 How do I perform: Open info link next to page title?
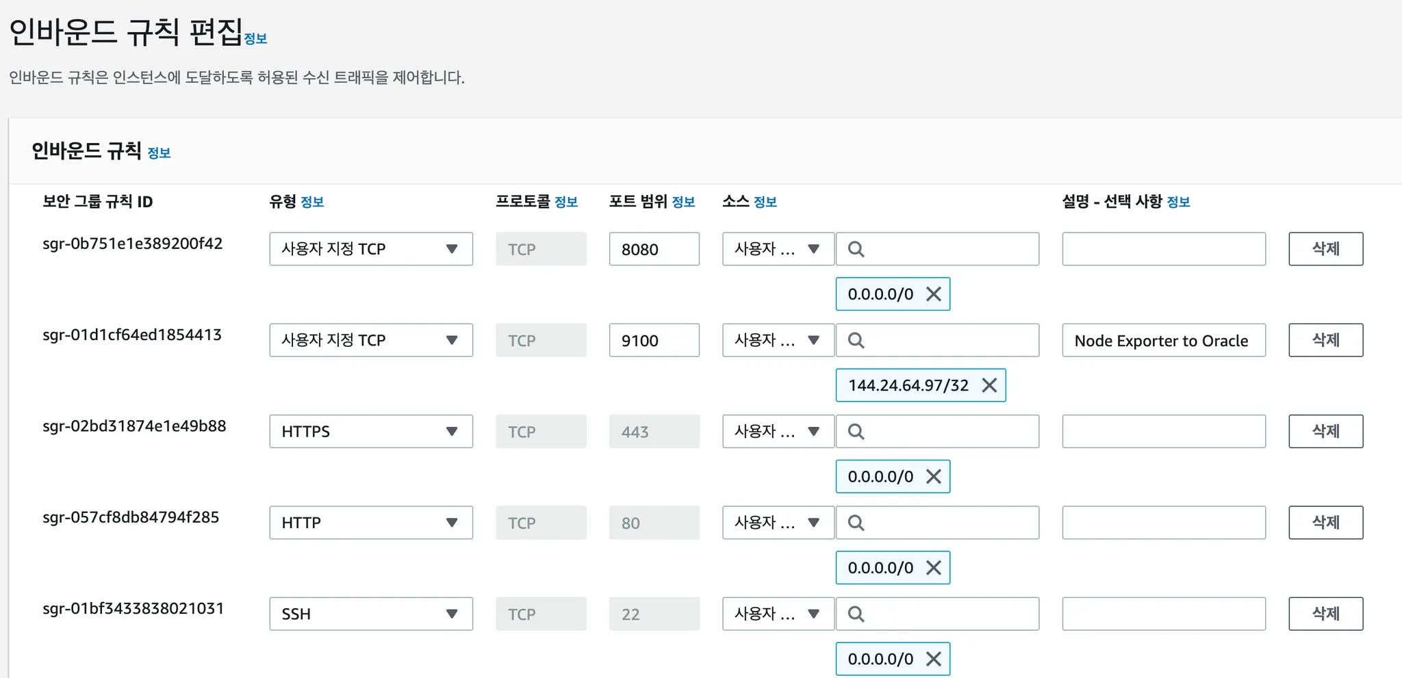255,39
